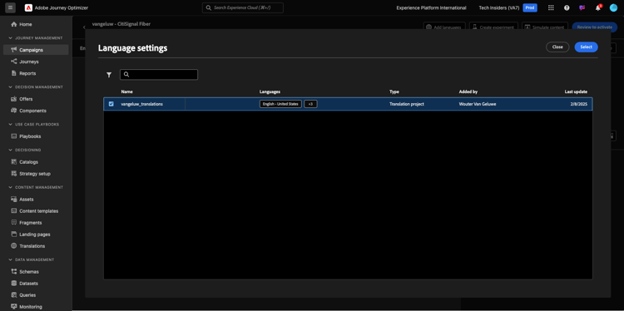Click the Type column header

(x=394, y=91)
